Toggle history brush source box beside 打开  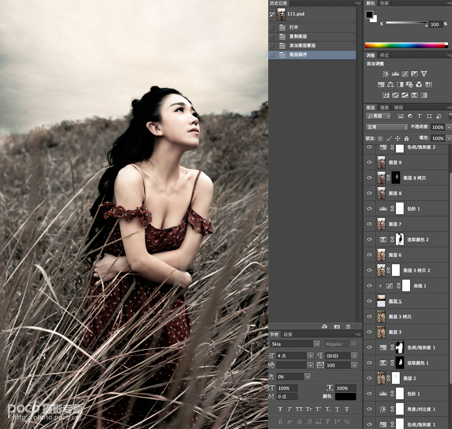click(x=272, y=27)
